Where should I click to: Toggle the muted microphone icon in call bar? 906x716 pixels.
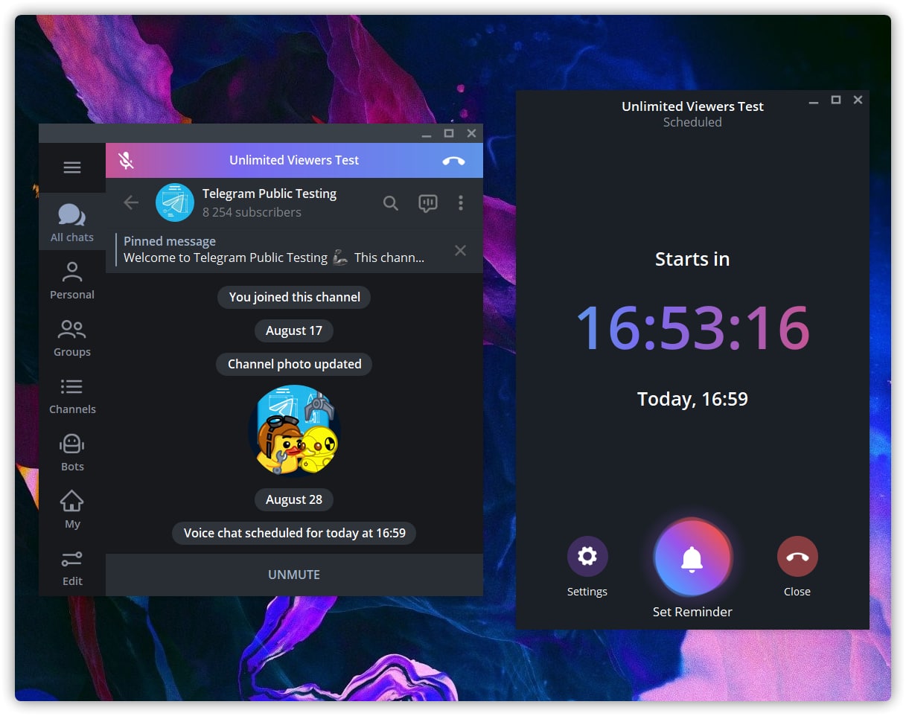126,161
